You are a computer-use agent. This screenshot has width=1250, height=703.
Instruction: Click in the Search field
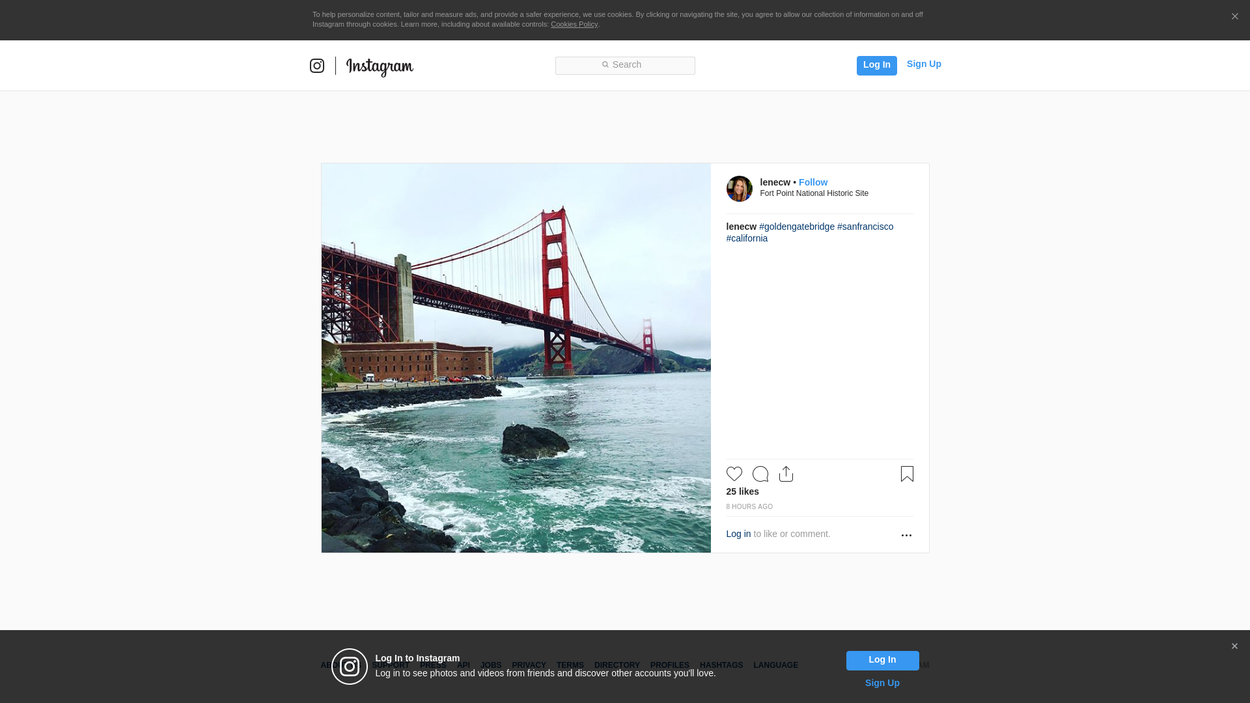pos(625,65)
